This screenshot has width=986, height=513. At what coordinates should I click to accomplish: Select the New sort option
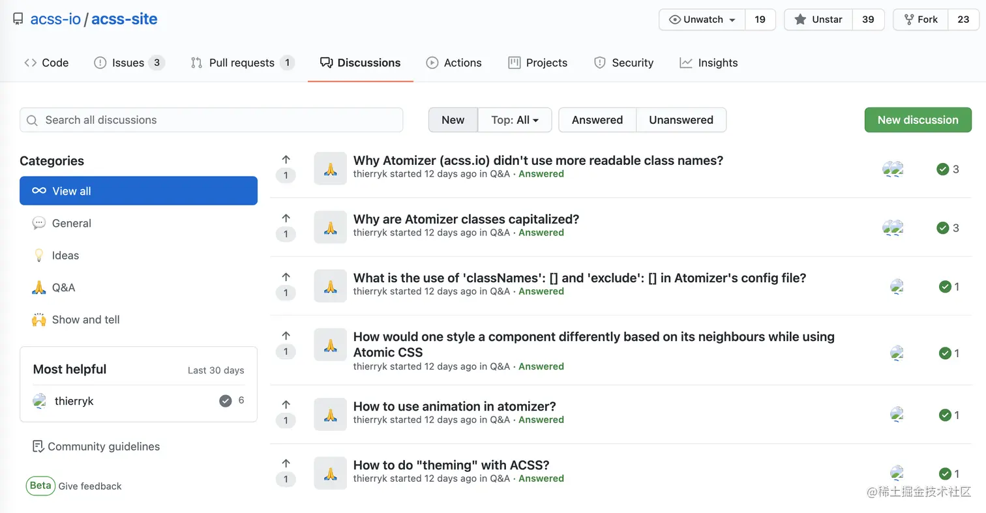pyautogui.click(x=453, y=120)
